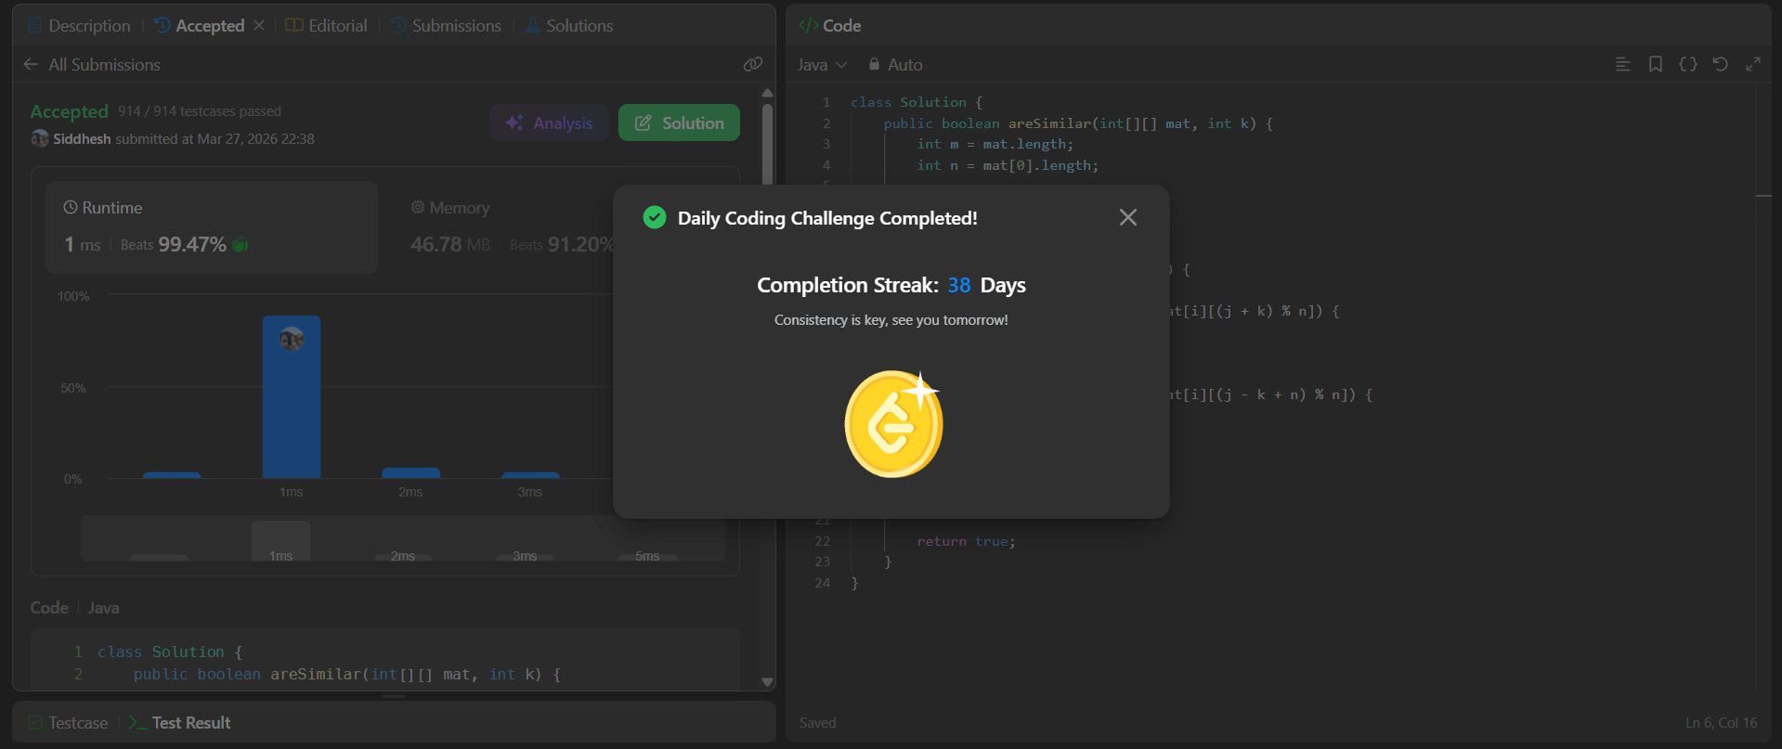Switch to the Submissions tab

446,25
